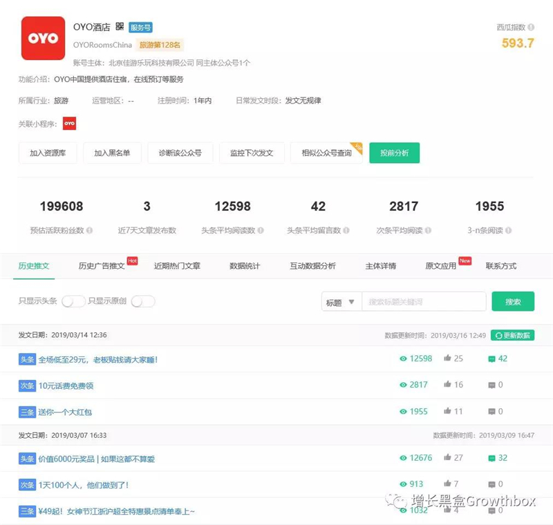Click info icon beside 3-n条阅读

click(x=508, y=231)
